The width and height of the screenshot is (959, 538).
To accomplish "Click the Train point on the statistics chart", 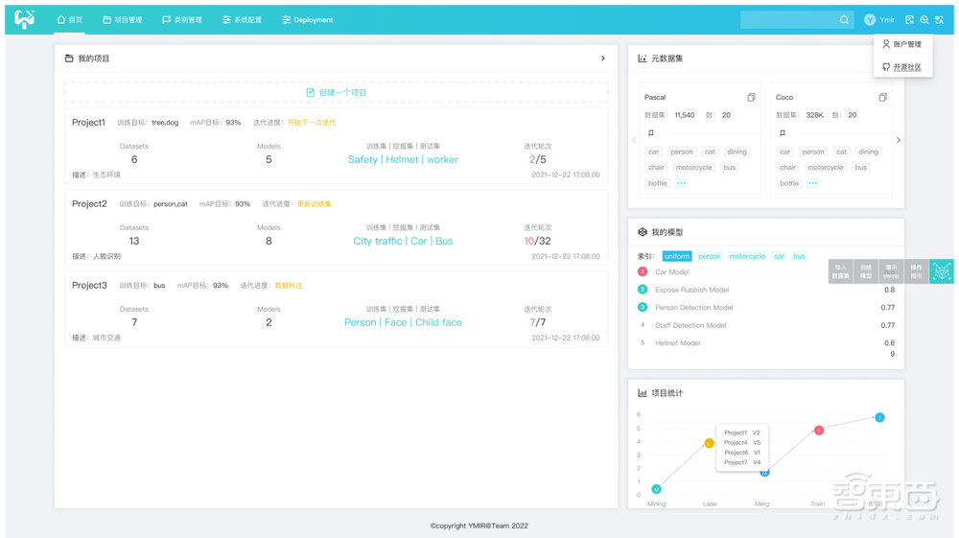I will pyautogui.click(x=819, y=431).
